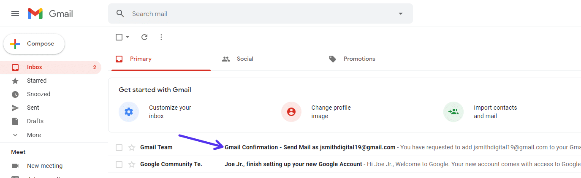Star the Google Community Team email

click(132, 164)
